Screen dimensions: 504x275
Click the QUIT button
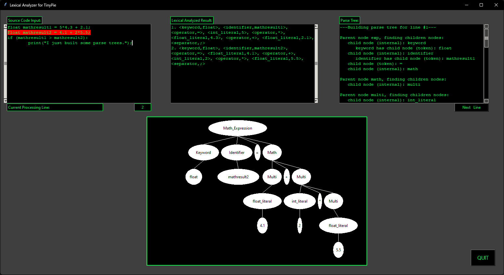pos(483,258)
